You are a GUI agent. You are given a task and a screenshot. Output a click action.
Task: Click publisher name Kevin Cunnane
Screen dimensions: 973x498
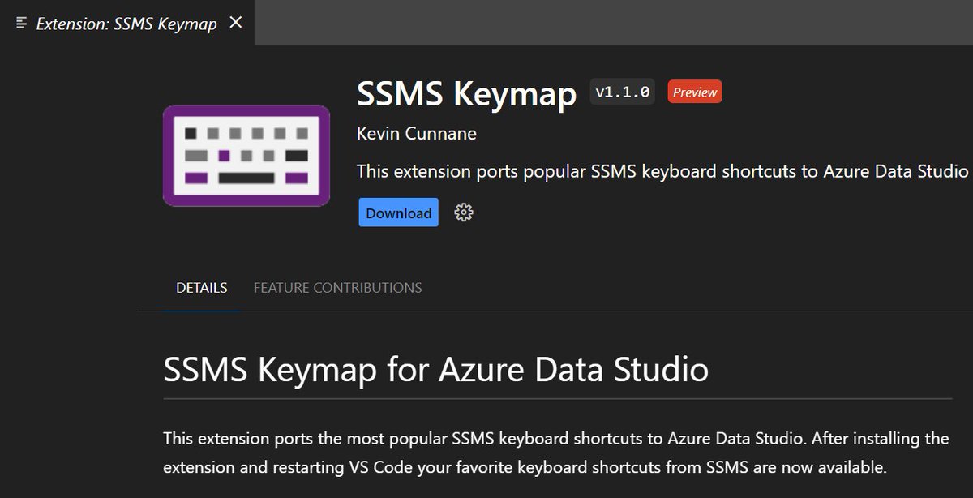pyautogui.click(x=417, y=133)
